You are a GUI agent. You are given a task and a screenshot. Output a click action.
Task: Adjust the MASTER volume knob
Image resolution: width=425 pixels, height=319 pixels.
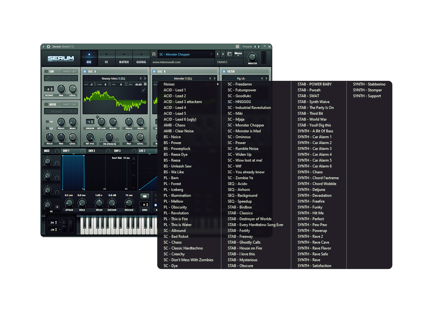point(252,56)
